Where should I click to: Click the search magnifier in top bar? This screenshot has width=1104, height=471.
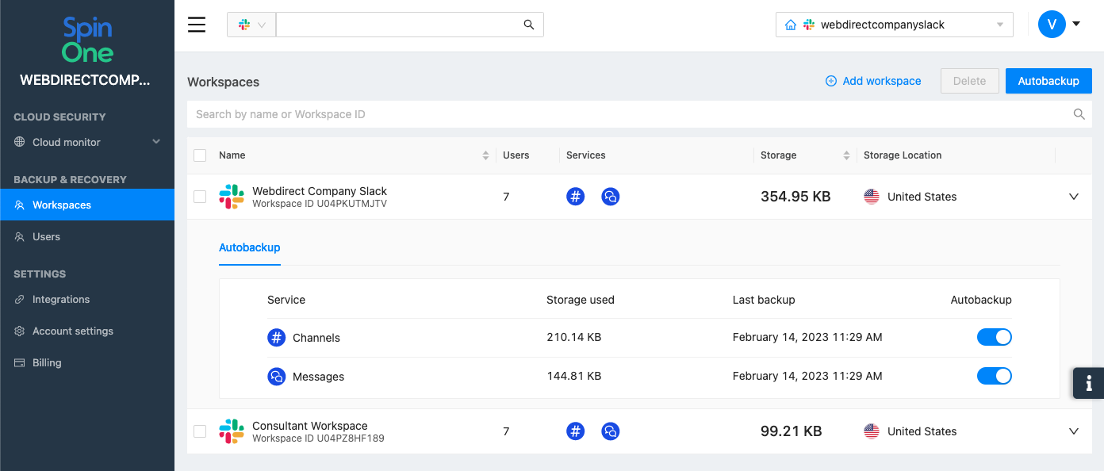[529, 25]
